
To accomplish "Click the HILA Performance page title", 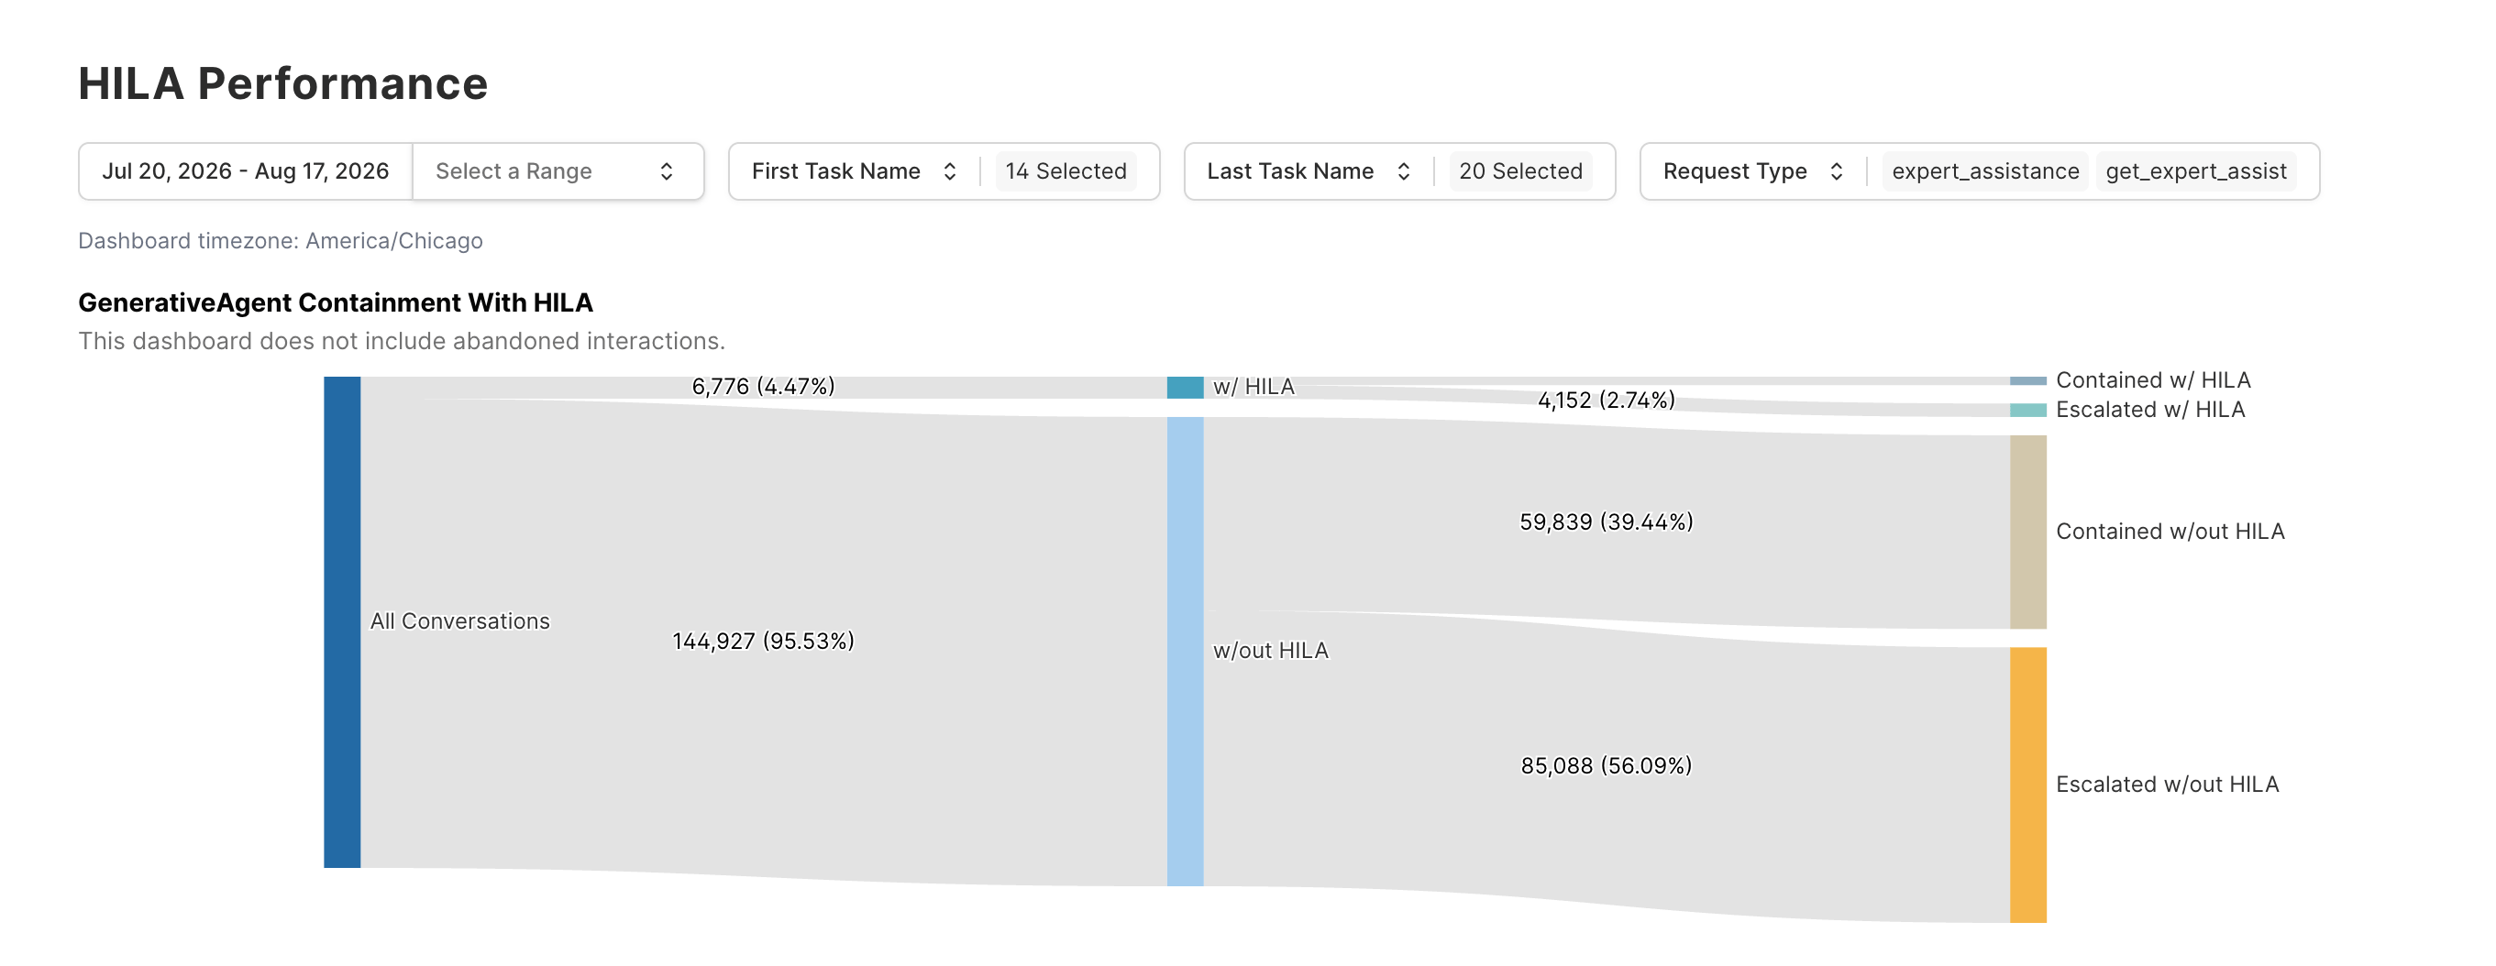I will [283, 83].
